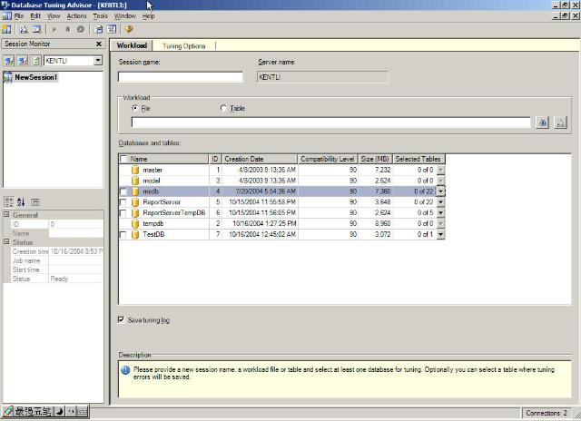Collapse the General properties section
The image size is (581, 421).
6,215
